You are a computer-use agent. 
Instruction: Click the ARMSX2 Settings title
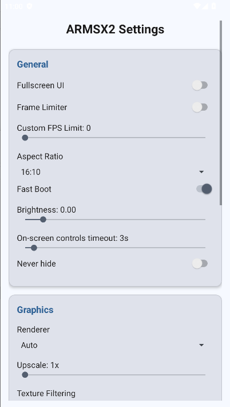click(x=115, y=29)
